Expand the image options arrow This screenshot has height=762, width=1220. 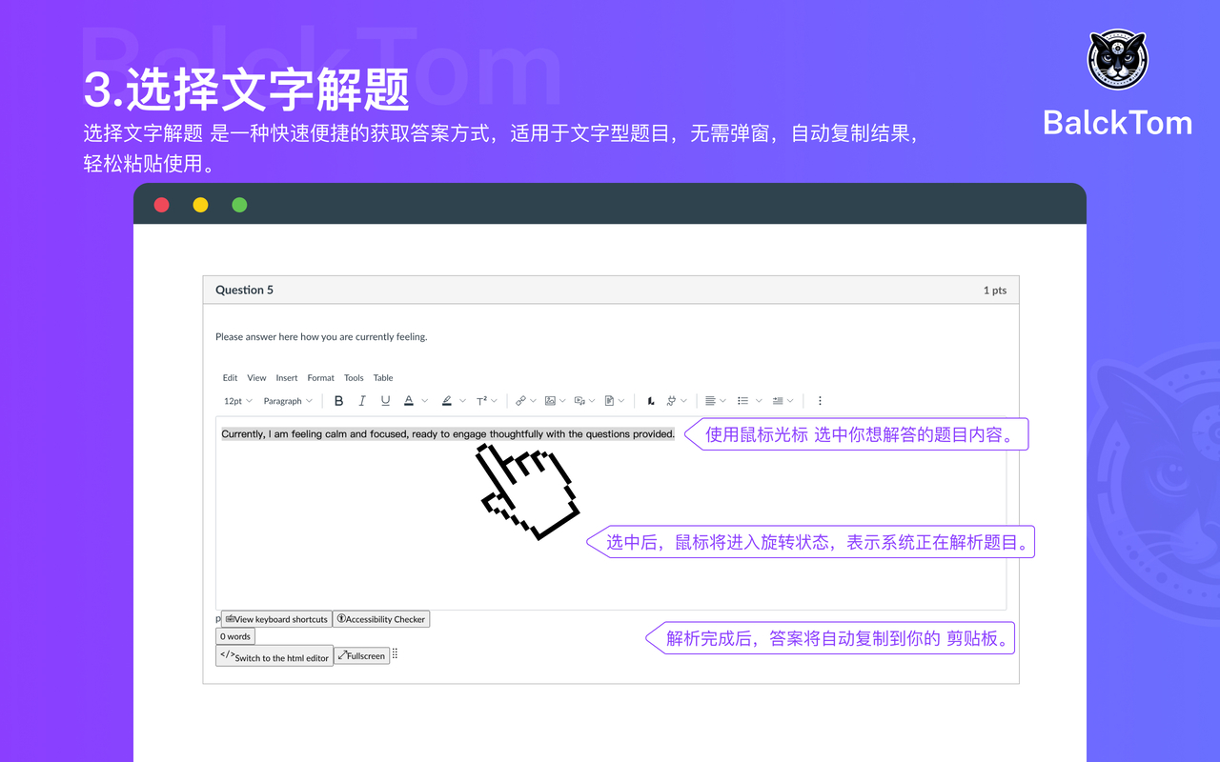pyautogui.click(x=562, y=401)
